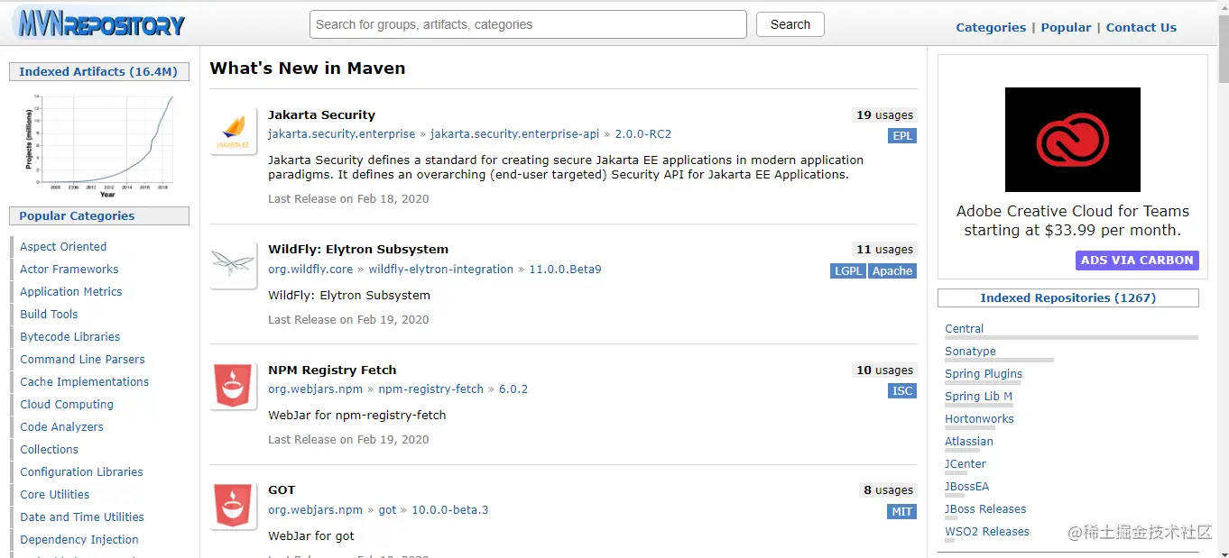Open version 11.0.0.Beta9 link
This screenshot has width=1229, height=558.
(x=565, y=269)
